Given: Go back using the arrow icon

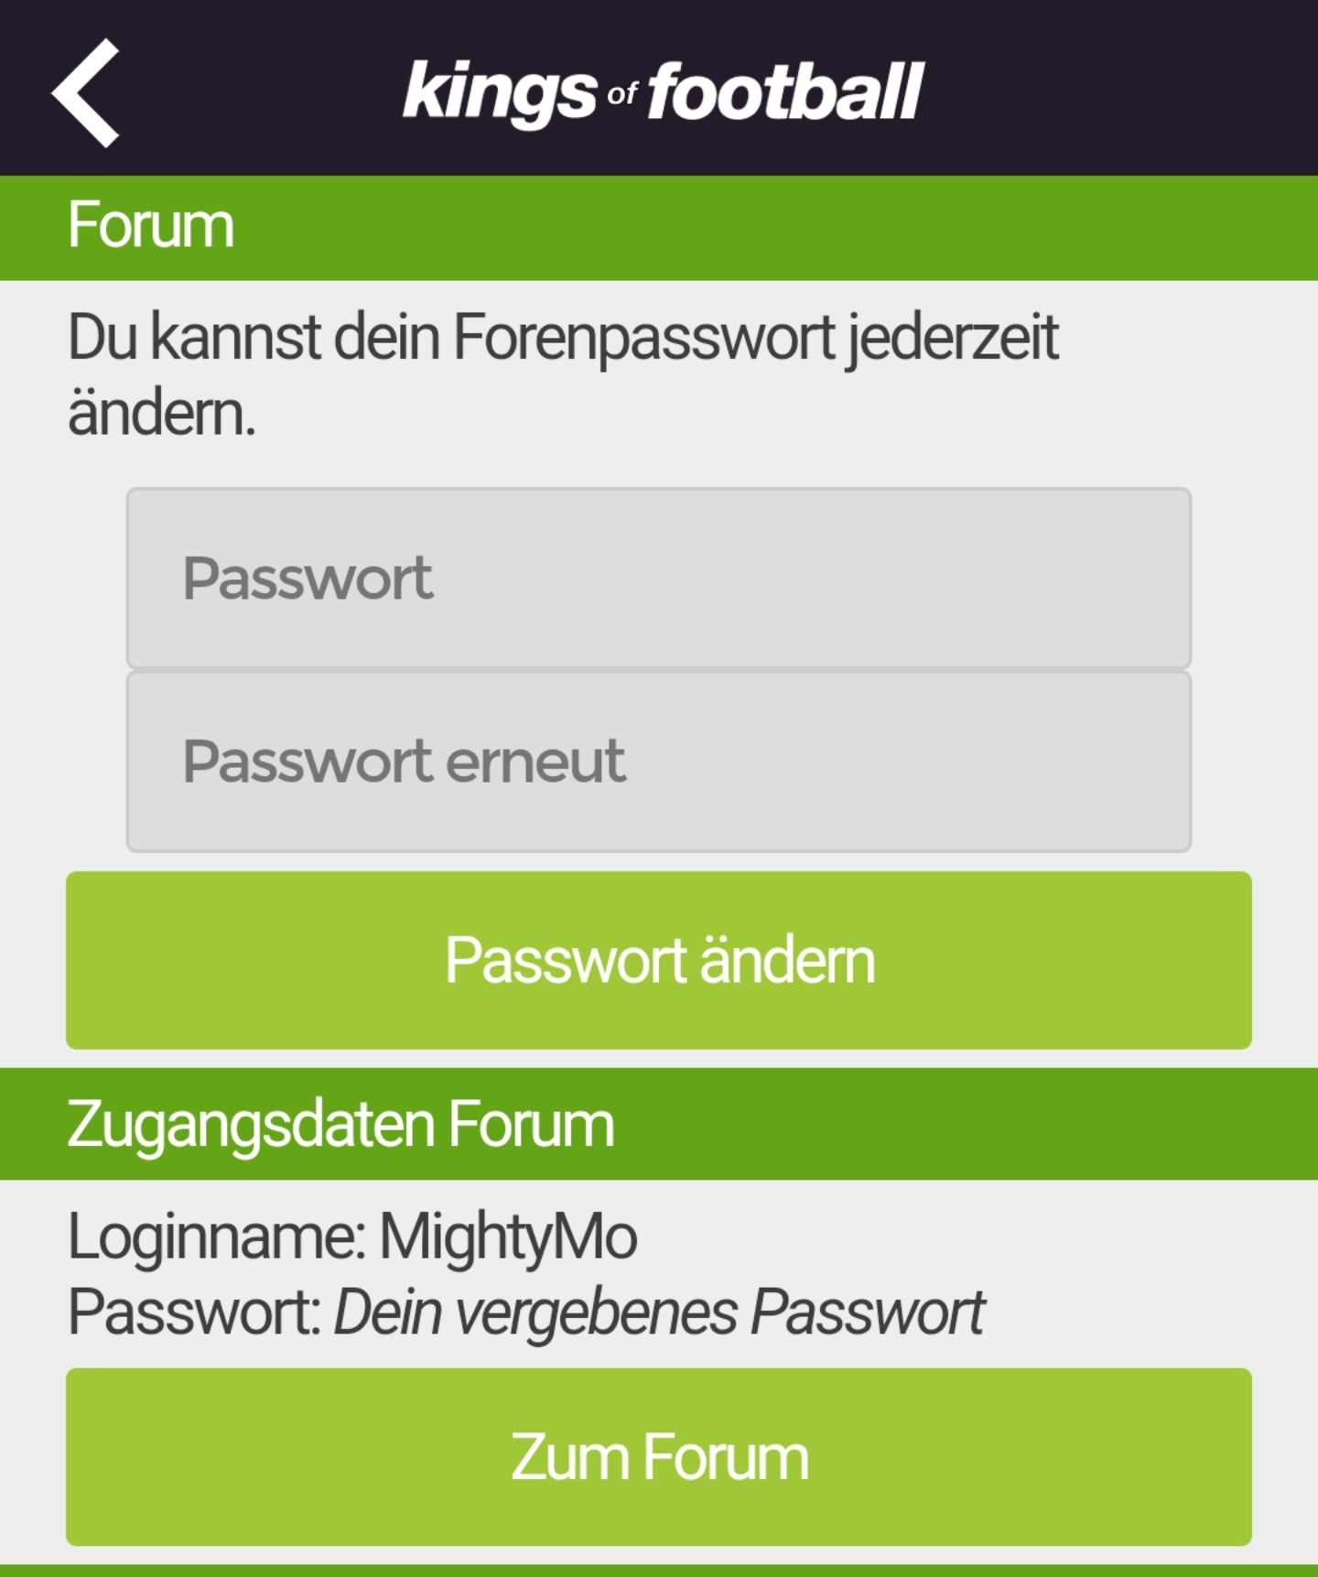Looking at the screenshot, I should click(85, 92).
